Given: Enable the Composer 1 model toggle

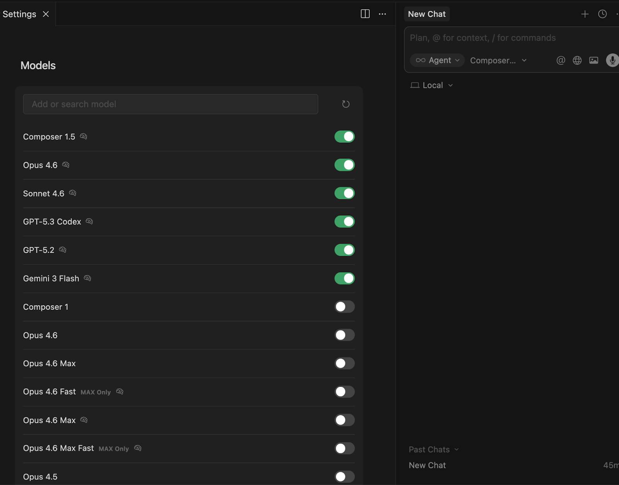Looking at the screenshot, I should click(x=344, y=307).
